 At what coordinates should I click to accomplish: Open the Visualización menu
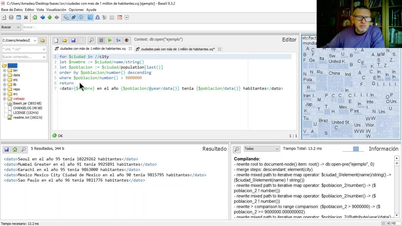(56, 10)
